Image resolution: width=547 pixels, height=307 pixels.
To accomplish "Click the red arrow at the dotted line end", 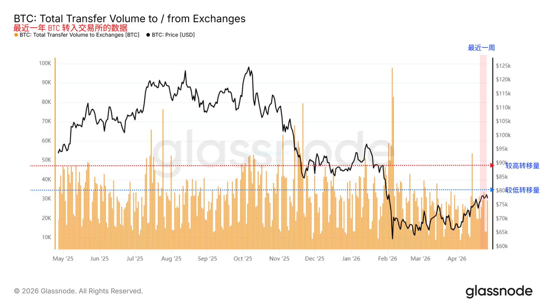I will (492, 165).
